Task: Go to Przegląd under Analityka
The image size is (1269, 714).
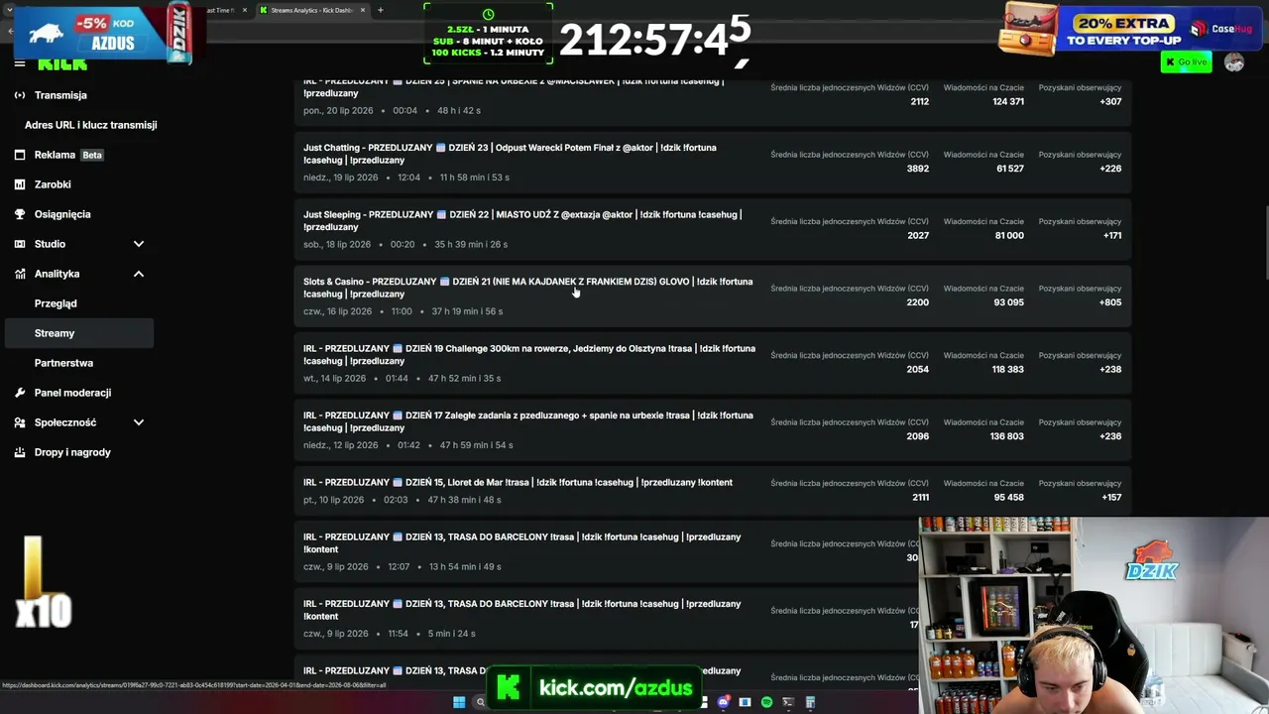Action: pyautogui.click(x=56, y=303)
